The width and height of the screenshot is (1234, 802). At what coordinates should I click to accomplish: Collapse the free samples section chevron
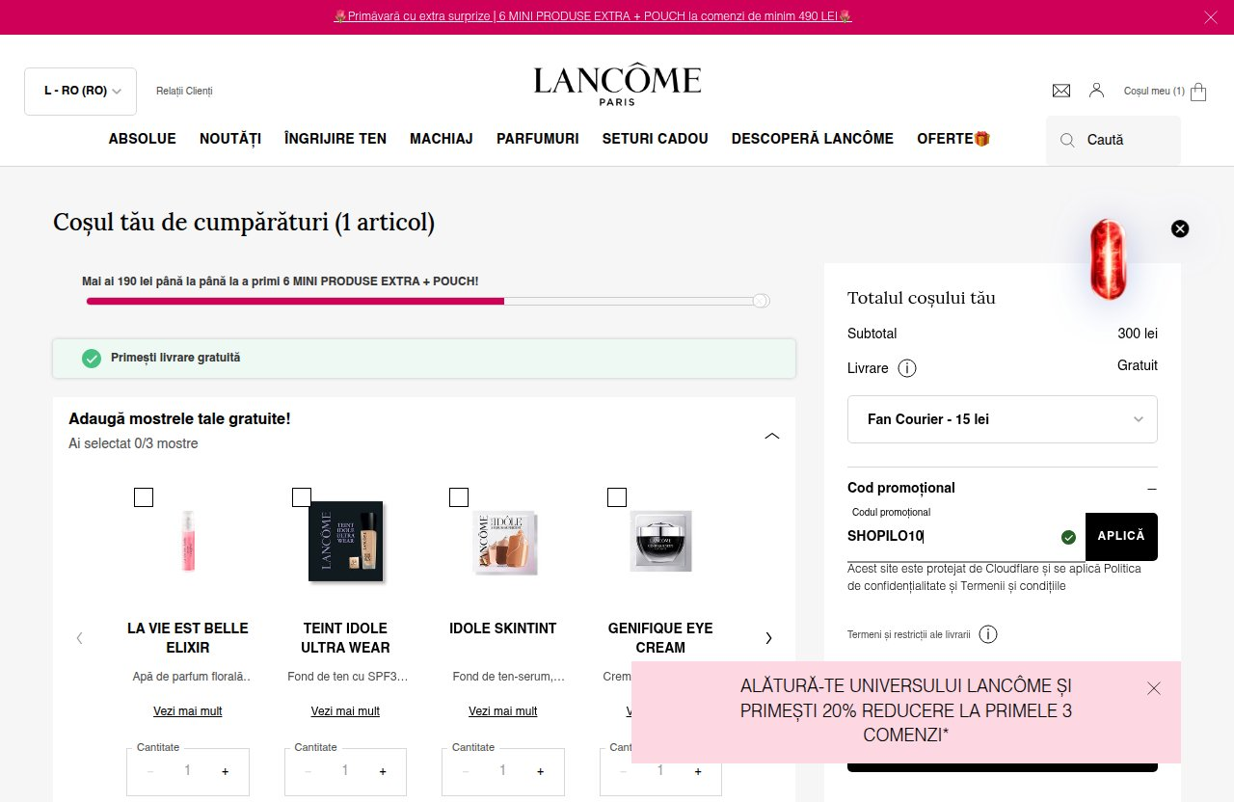(x=771, y=436)
